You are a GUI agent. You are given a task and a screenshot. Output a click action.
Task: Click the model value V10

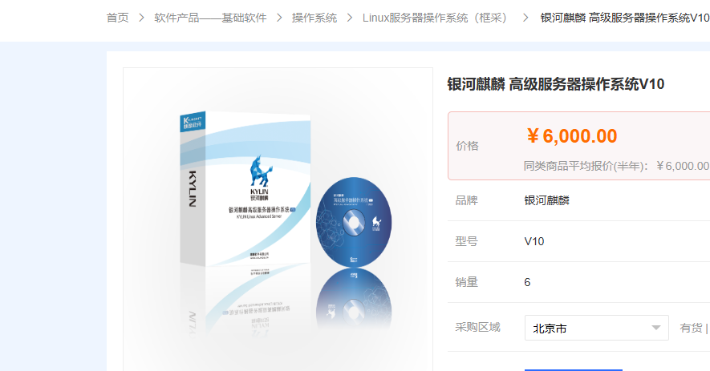point(534,241)
